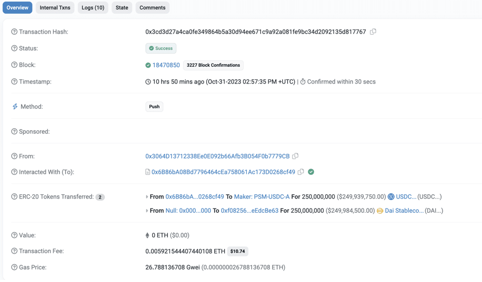Copy the Interacted With contract address

pos(301,172)
